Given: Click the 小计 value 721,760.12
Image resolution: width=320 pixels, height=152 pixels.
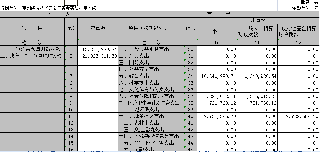Looking at the screenshot, I should click(217, 103).
